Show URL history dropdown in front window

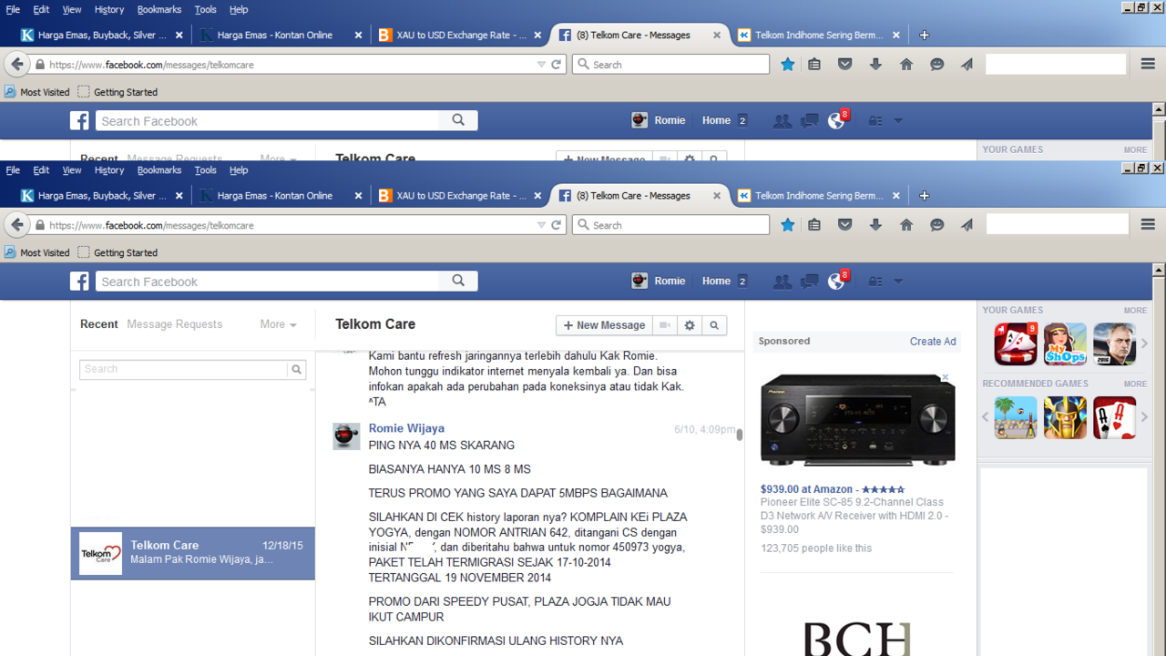541,225
